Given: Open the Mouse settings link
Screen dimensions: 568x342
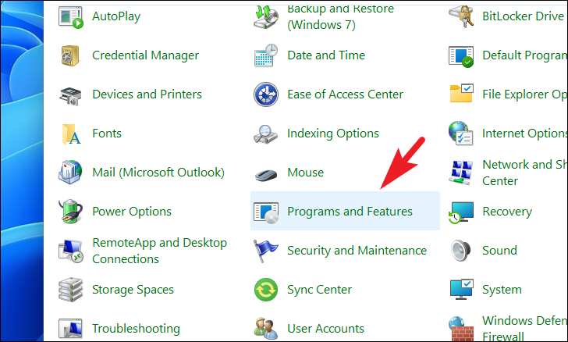Looking at the screenshot, I should (x=305, y=173).
